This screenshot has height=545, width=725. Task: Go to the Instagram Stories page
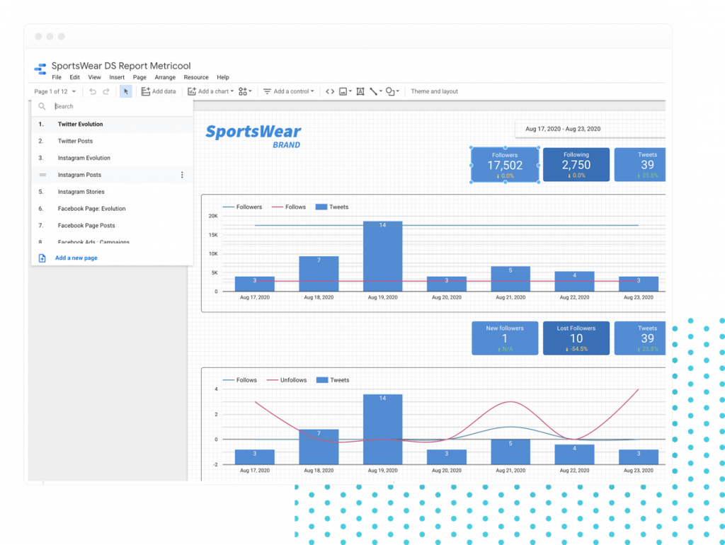(113, 192)
